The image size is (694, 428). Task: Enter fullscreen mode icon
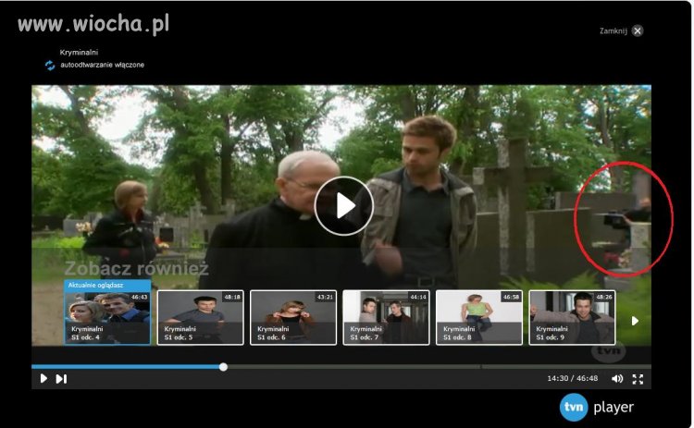638,379
